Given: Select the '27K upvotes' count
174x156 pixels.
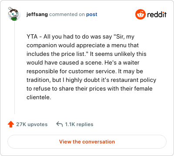Looking at the screenshot, I should [x=32, y=124].
